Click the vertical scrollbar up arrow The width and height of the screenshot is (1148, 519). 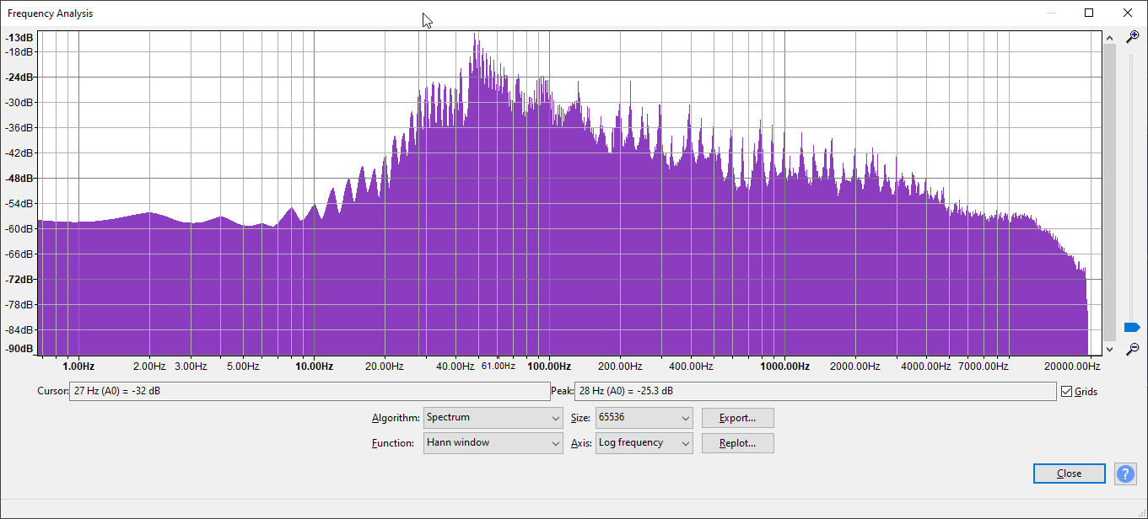[x=1109, y=38]
